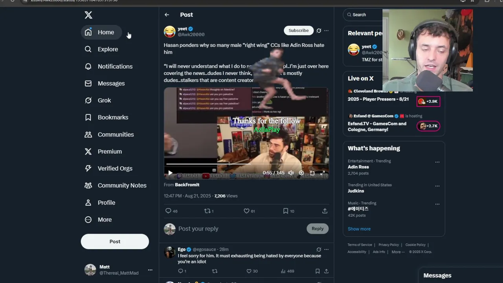Open options for Judkins trend
Viewport: 503px width, 283px height.
coord(437,186)
